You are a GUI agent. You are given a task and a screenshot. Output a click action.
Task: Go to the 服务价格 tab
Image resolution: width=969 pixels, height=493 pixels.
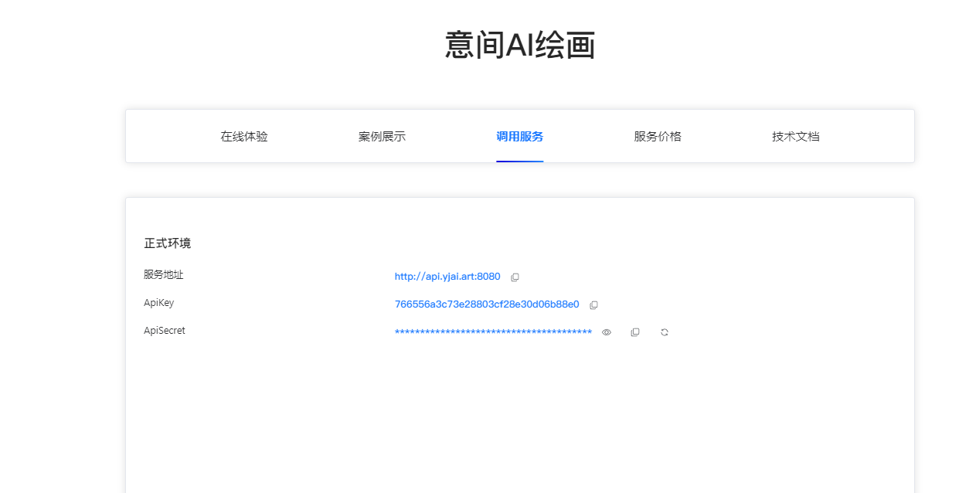(x=658, y=137)
